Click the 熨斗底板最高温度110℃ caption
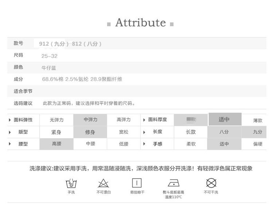This screenshot has width=273, height=212. point(173,195)
